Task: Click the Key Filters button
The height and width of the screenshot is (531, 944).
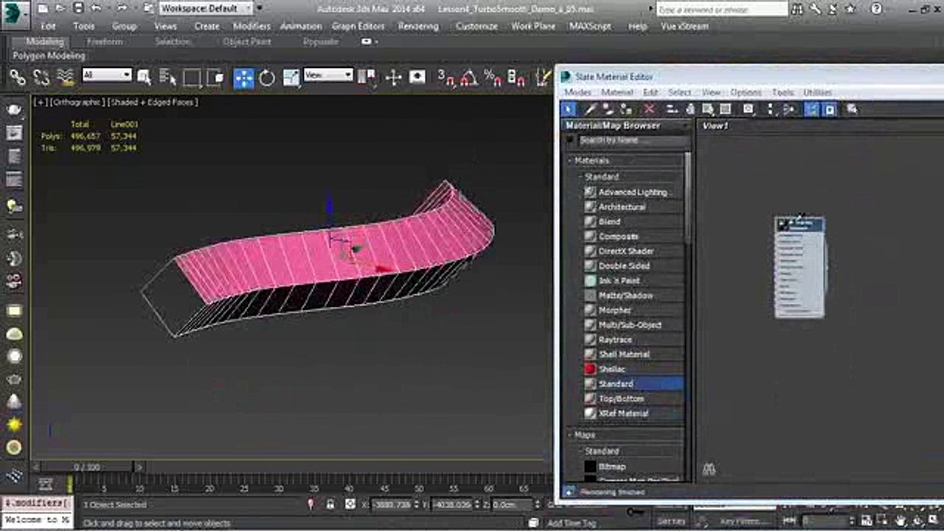Action: [x=743, y=522]
